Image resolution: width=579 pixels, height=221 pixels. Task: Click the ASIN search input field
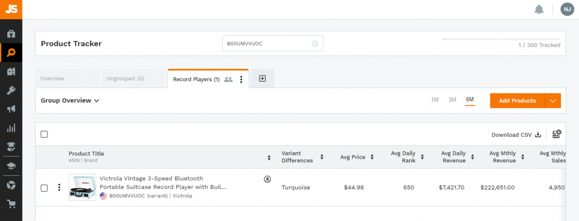click(x=273, y=43)
